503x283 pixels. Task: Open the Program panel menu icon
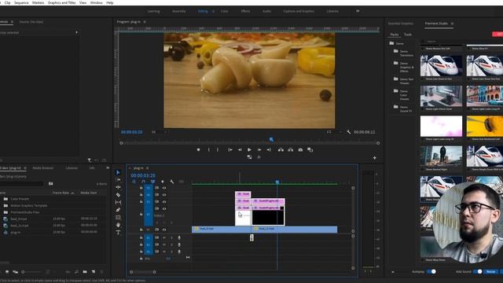[x=145, y=22]
